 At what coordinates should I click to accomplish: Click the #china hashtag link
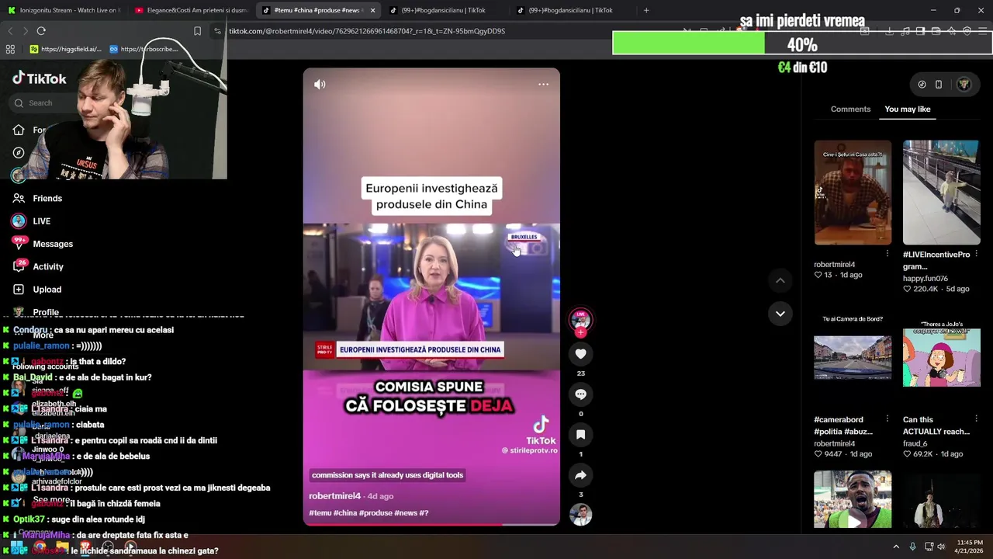pyautogui.click(x=344, y=513)
